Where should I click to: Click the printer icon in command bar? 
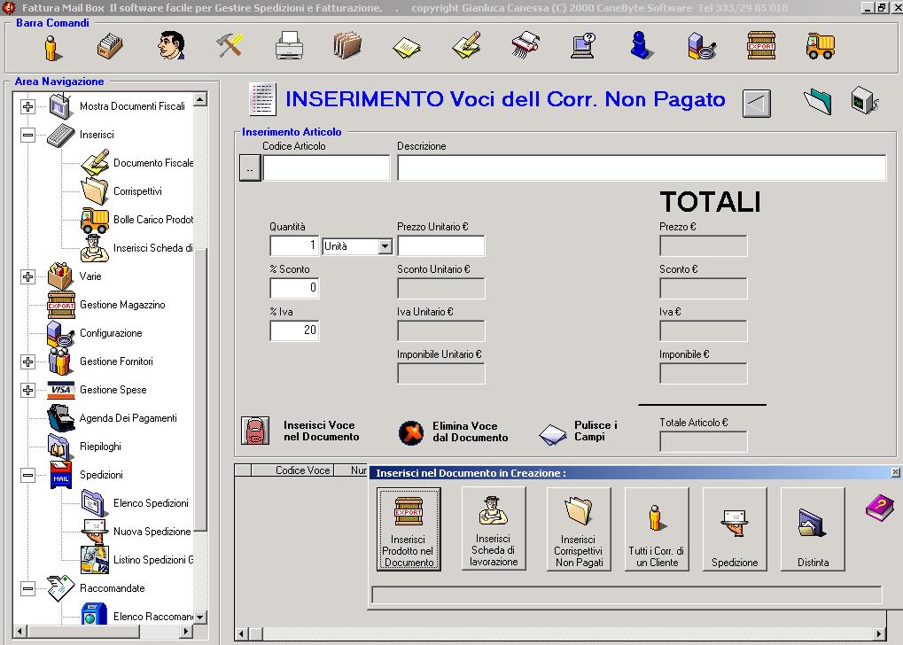click(289, 45)
